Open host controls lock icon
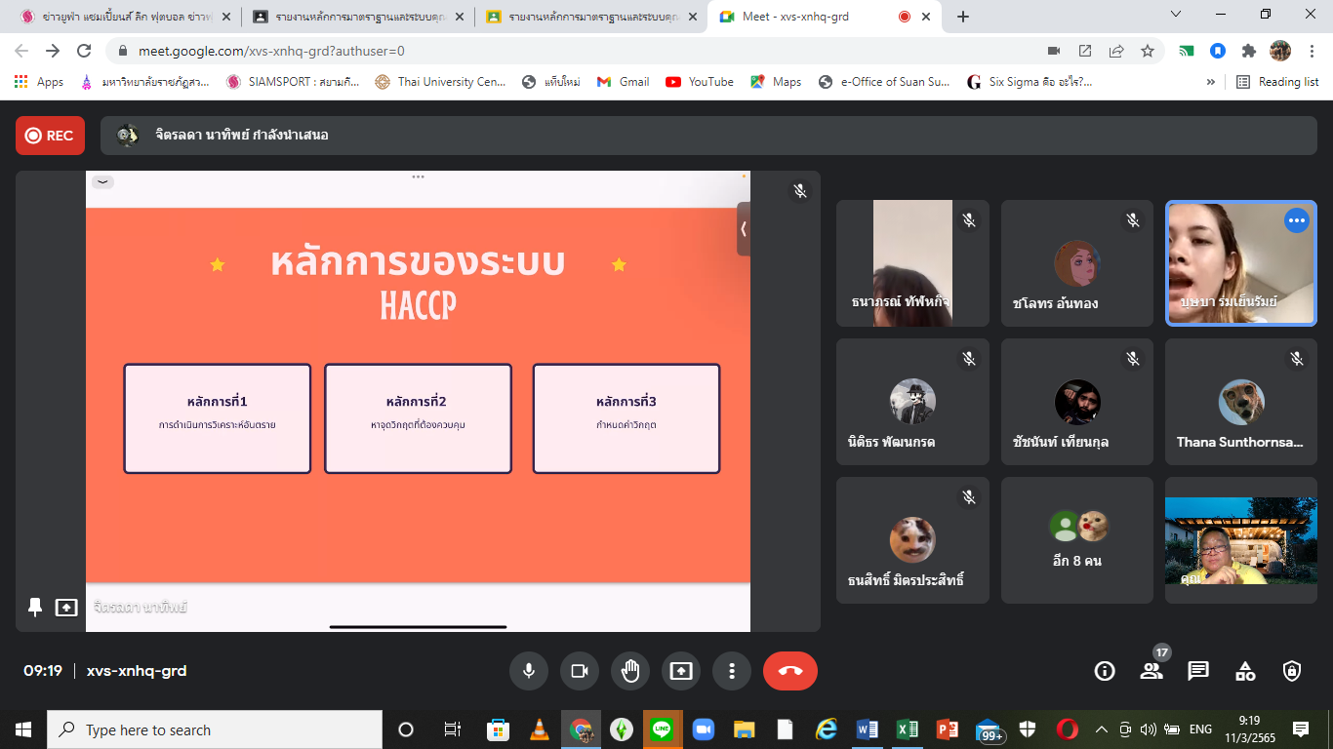Image resolution: width=1333 pixels, height=749 pixels. pos(1292,671)
